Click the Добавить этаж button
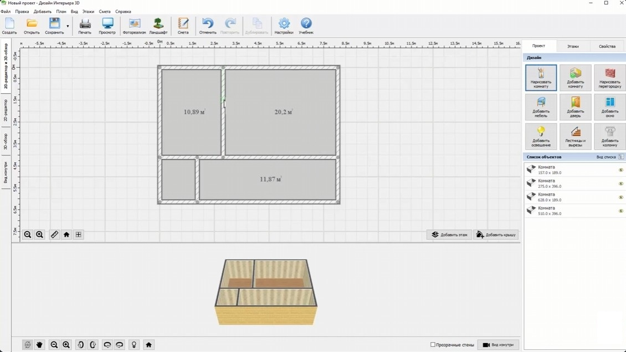Viewport: 626px width, 352px height. coord(449,234)
